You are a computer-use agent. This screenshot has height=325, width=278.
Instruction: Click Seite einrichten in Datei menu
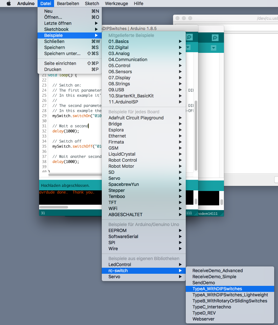[x=60, y=63]
